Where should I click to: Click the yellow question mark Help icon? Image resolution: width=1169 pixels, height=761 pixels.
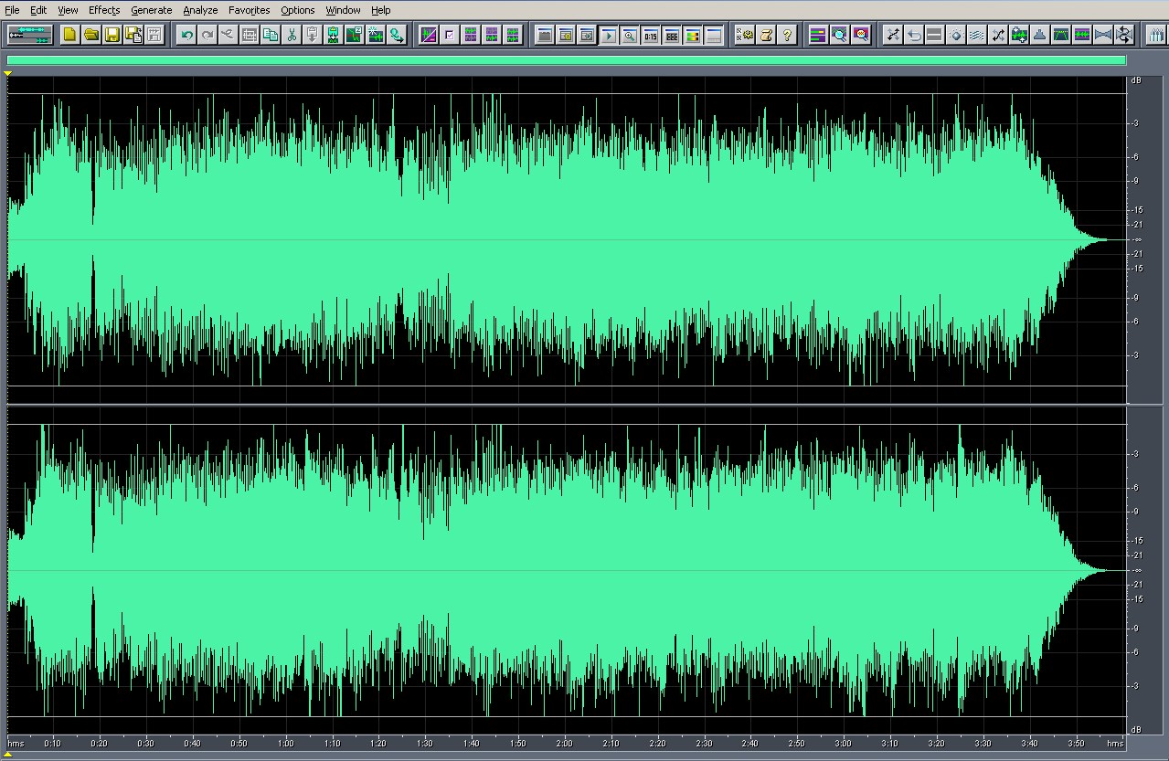point(788,35)
